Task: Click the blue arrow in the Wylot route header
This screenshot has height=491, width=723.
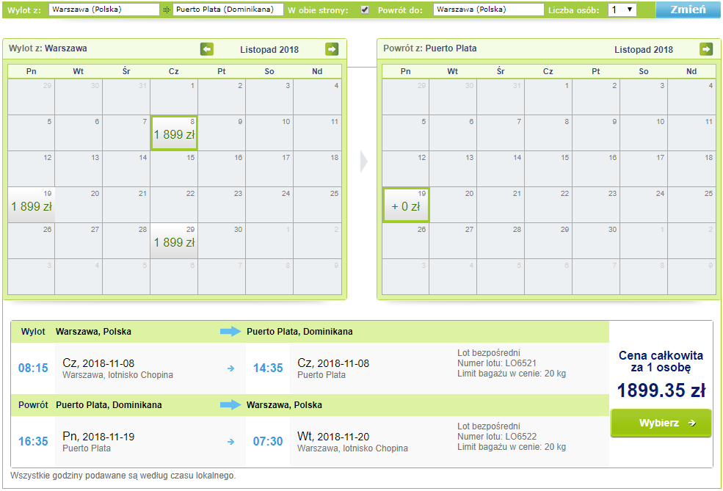Action: pyautogui.click(x=230, y=331)
